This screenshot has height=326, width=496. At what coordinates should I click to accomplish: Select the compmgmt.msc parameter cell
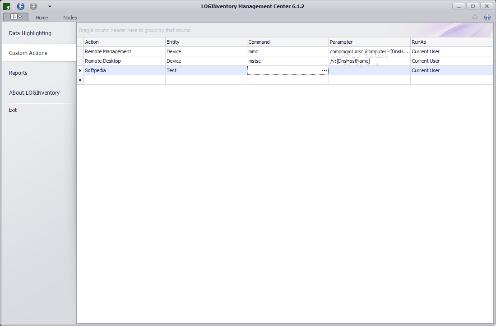(370, 51)
